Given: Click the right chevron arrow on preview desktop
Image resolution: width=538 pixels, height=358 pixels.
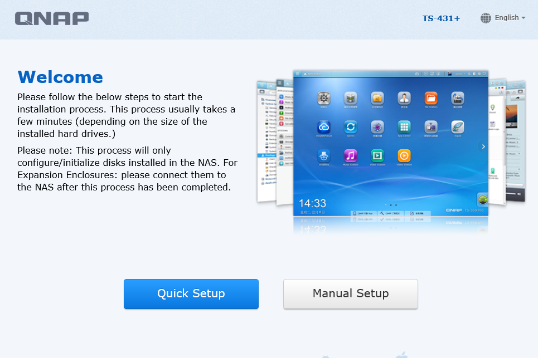Looking at the screenshot, I should (x=483, y=146).
